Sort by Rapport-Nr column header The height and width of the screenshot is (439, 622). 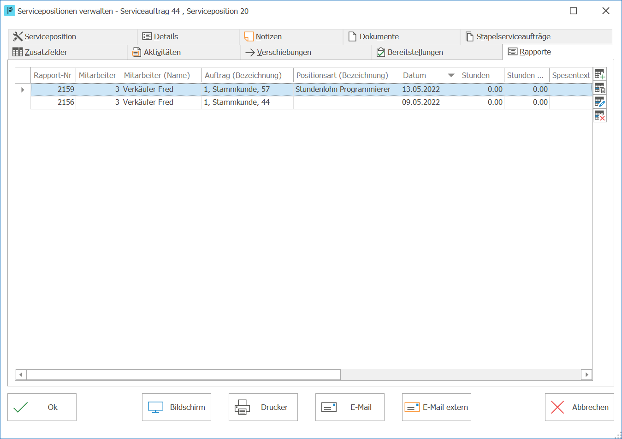click(x=53, y=75)
